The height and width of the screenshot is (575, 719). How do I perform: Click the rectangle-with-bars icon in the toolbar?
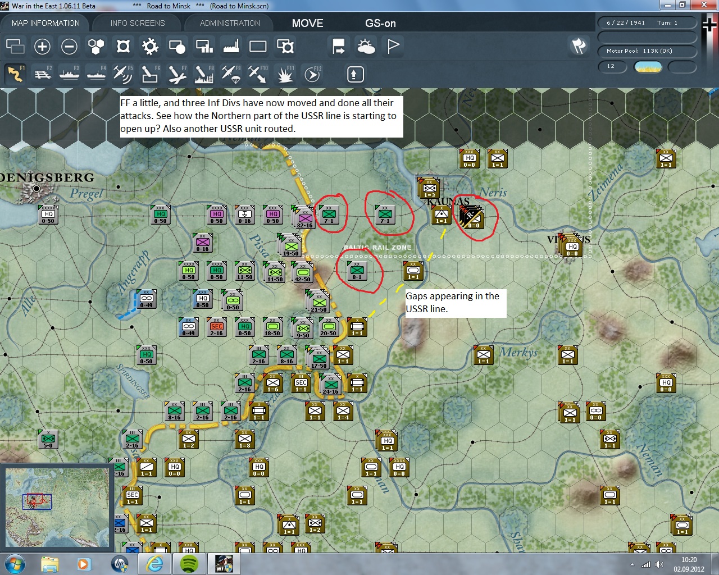click(204, 46)
